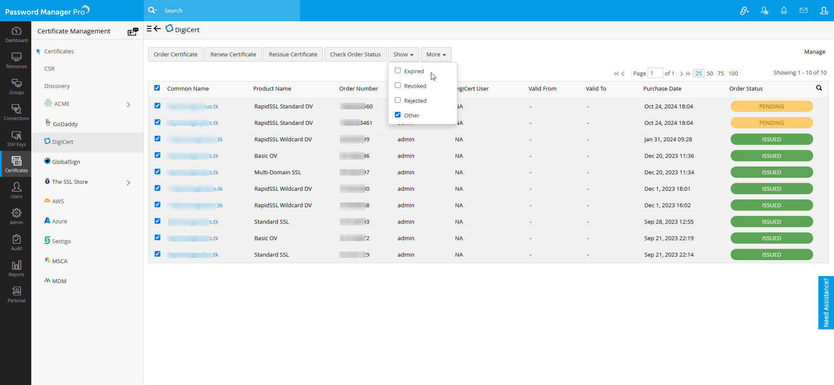Expand the ACME submenu arrow
This screenshot has height=385, width=834.
[x=128, y=104]
